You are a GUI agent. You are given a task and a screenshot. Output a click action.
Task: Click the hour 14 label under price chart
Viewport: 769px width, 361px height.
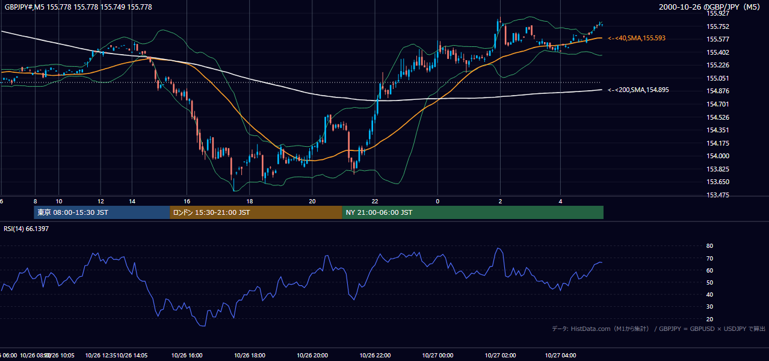tap(132, 201)
